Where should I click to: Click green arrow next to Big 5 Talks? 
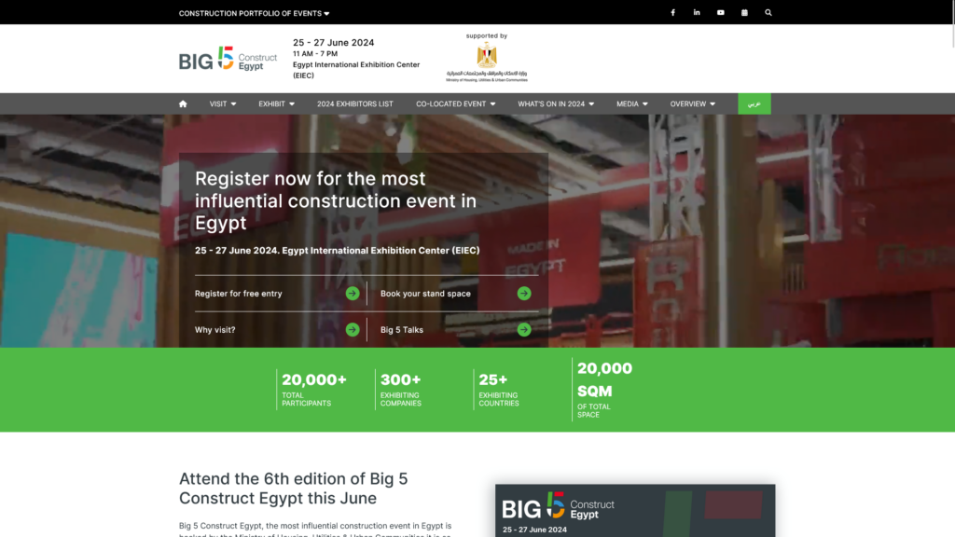[524, 330]
